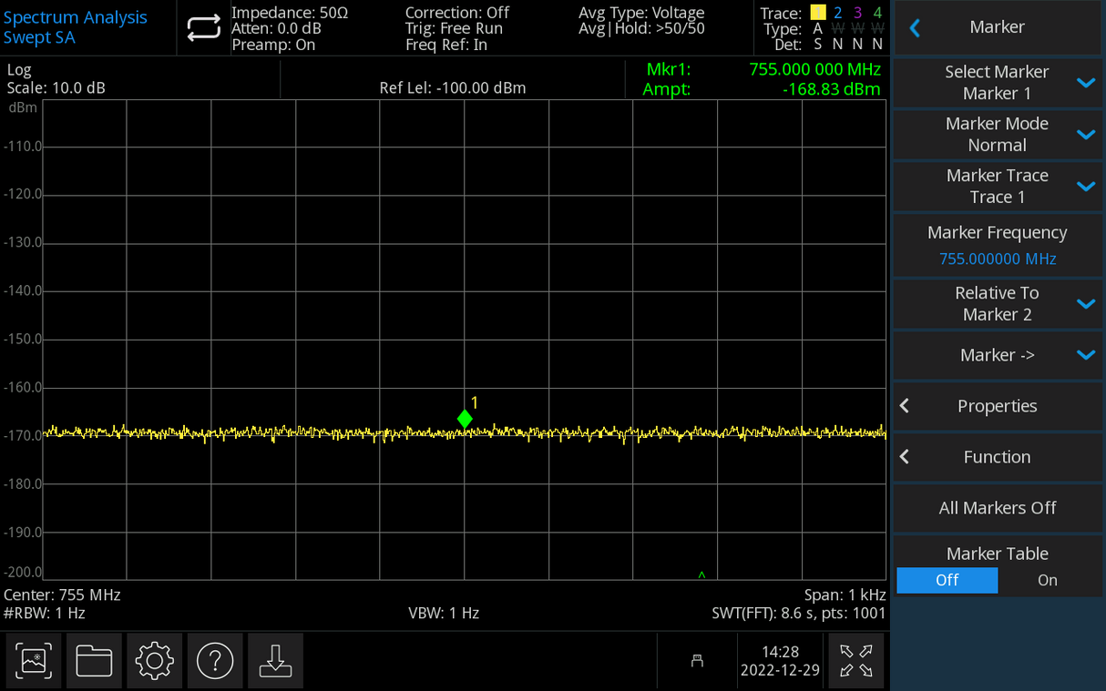Click the save/download icon in bottom toolbar
This screenshot has height=691, width=1106.
[275, 661]
